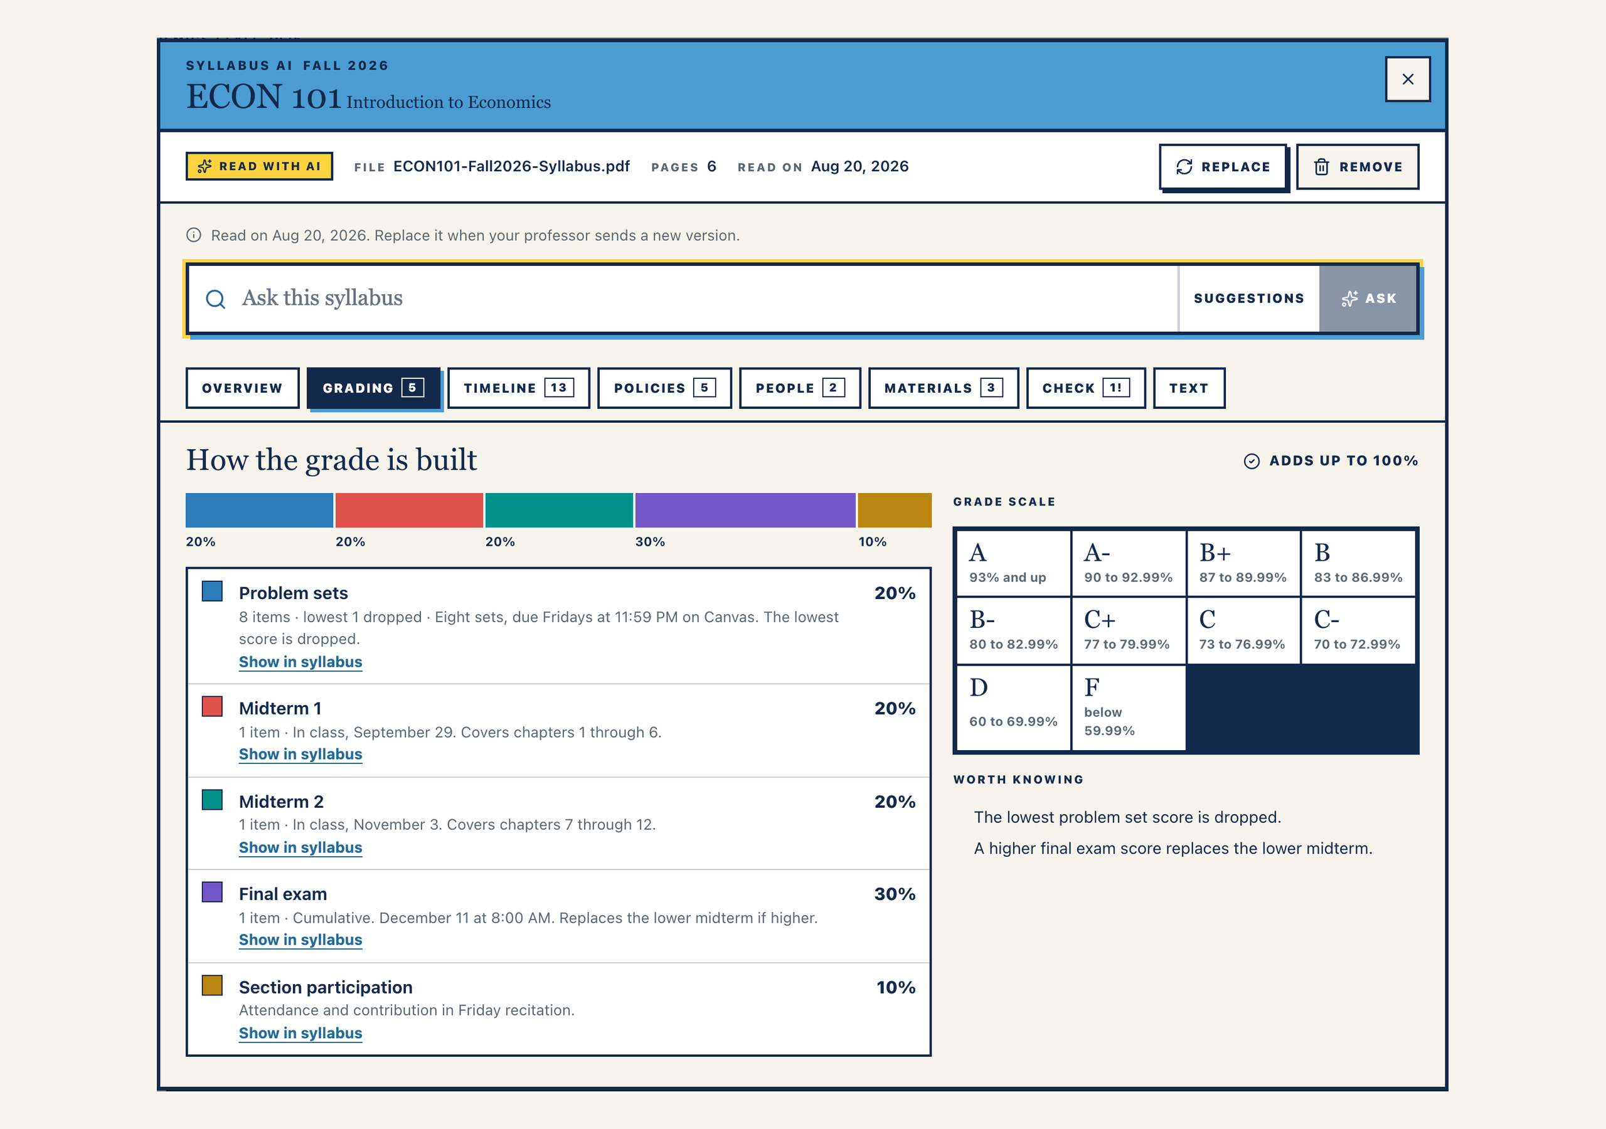1606x1129 pixels.
Task: Open Show in syllabus for Problem sets
Action: click(300, 662)
